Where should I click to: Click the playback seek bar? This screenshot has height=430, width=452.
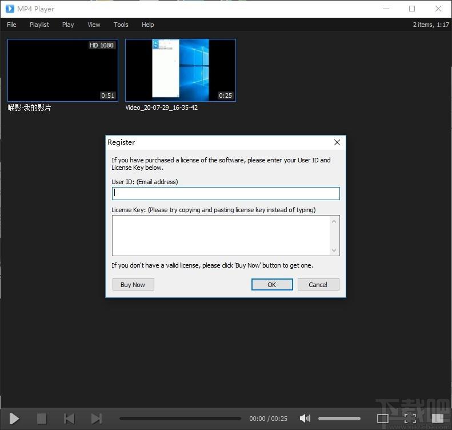click(180, 419)
